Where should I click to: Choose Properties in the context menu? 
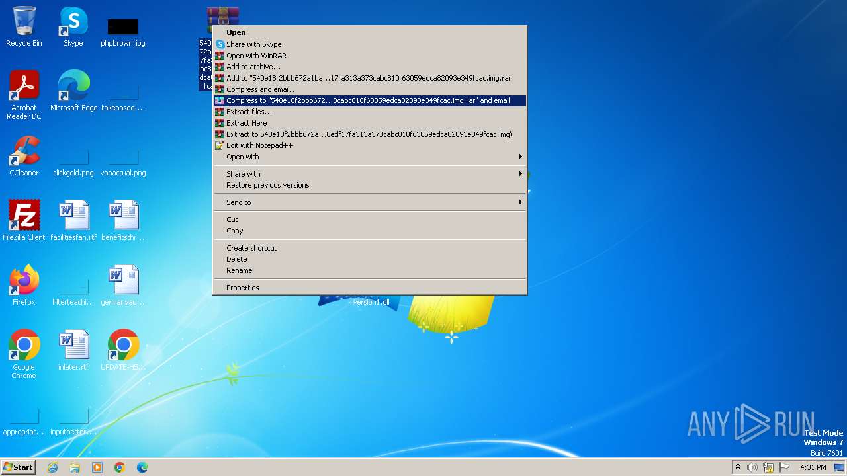point(369,288)
